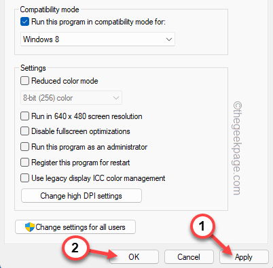Confirm with the OK button

coord(134,257)
